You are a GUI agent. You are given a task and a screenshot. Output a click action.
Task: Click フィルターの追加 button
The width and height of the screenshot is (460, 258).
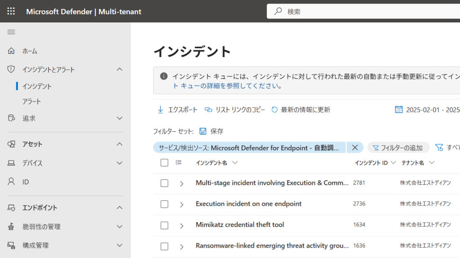pos(398,147)
